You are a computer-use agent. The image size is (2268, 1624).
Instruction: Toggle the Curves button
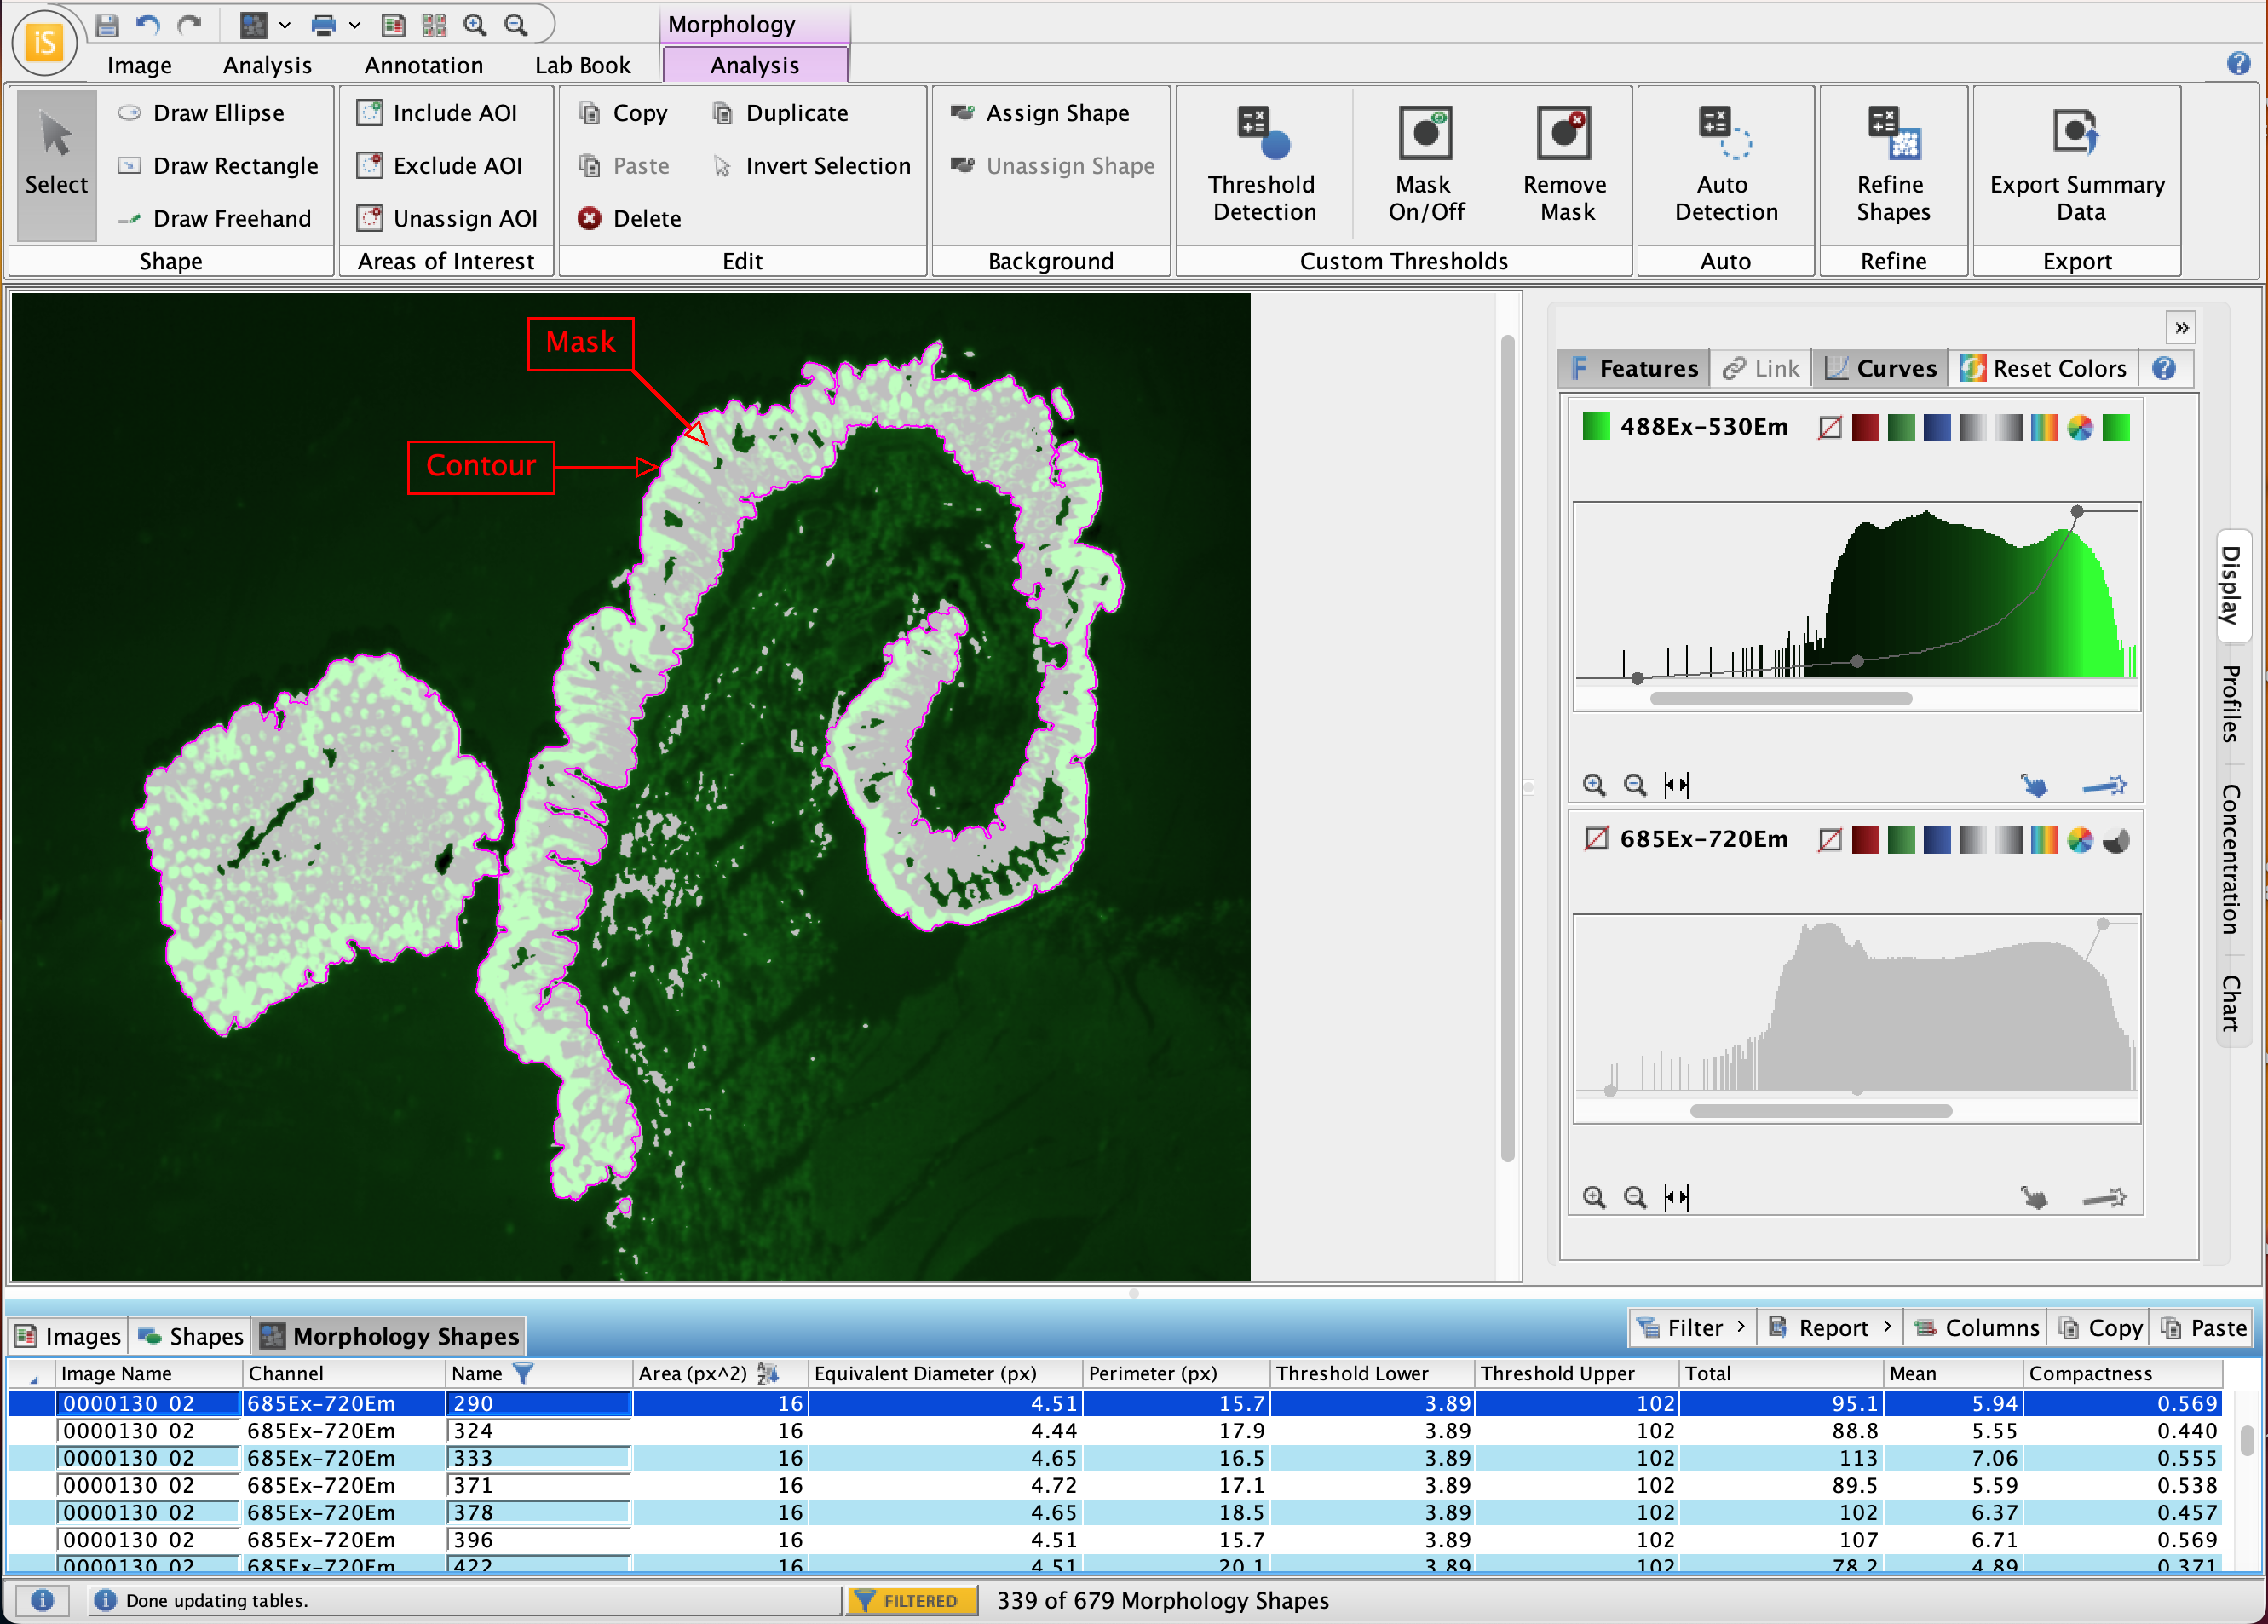coord(1881,368)
